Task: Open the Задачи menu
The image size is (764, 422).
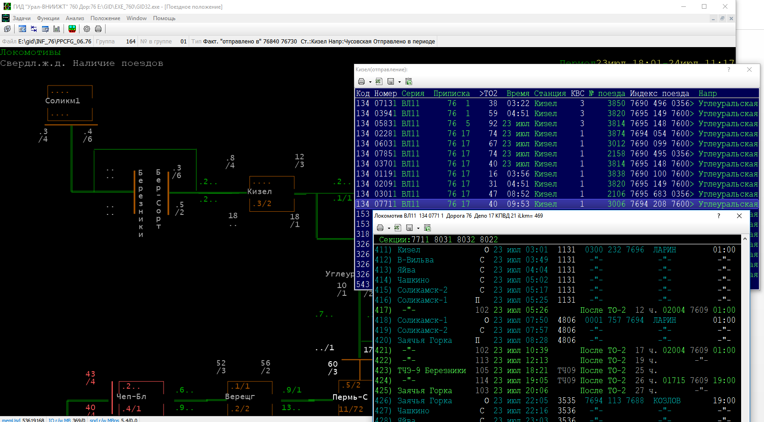Action: click(x=21, y=18)
